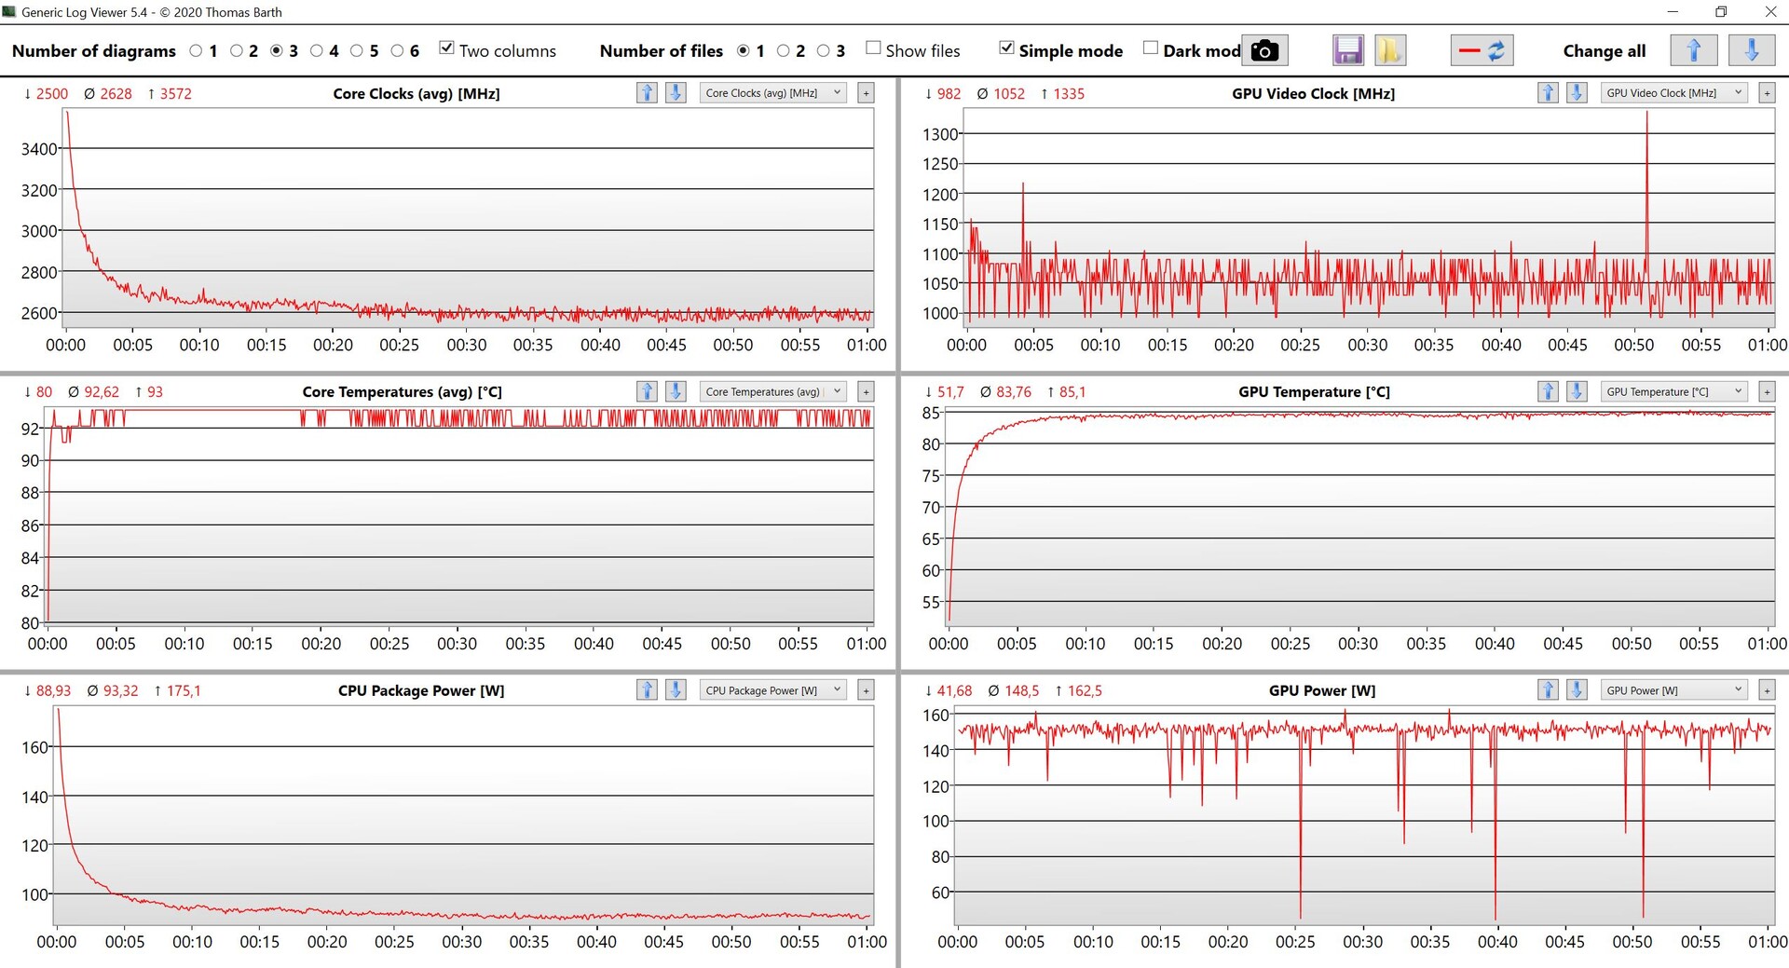Click plus button on GPU Power diagram

coord(1767,689)
